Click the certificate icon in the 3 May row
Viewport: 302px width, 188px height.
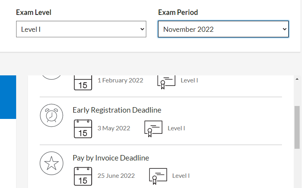tap(153, 129)
